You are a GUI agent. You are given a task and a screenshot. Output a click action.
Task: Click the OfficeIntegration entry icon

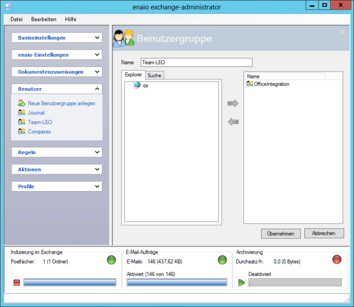(x=250, y=84)
